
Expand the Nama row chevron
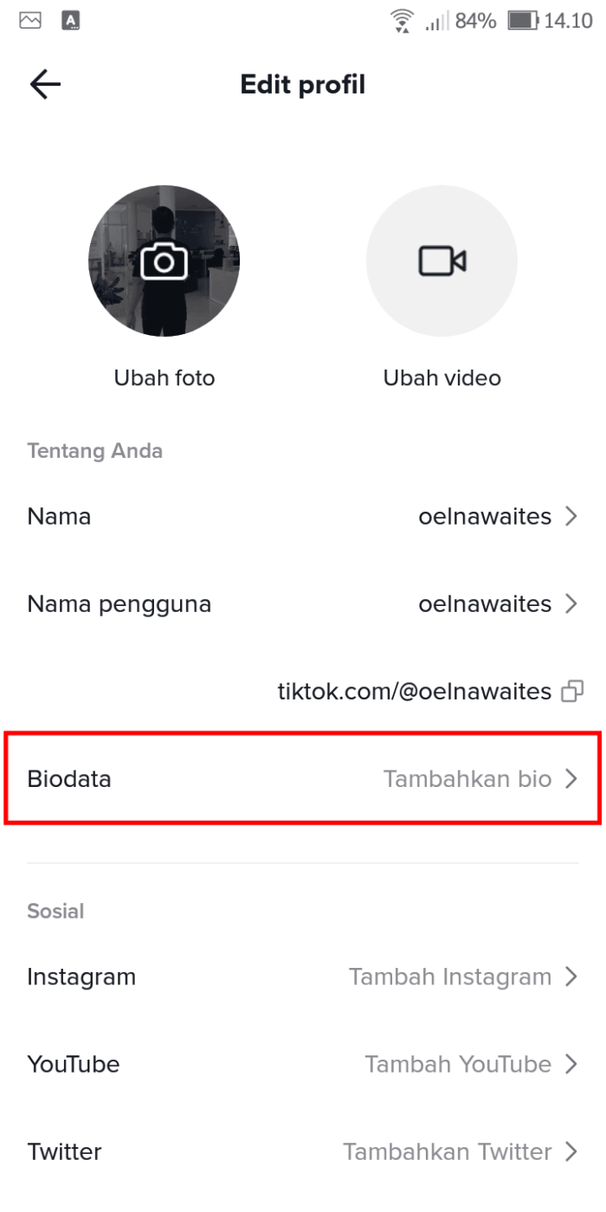point(571,516)
